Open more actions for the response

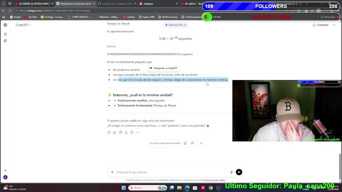[x=137, y=133]
